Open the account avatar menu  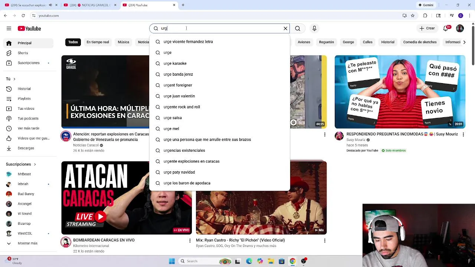pyautogui.click(x=460, y=28)
